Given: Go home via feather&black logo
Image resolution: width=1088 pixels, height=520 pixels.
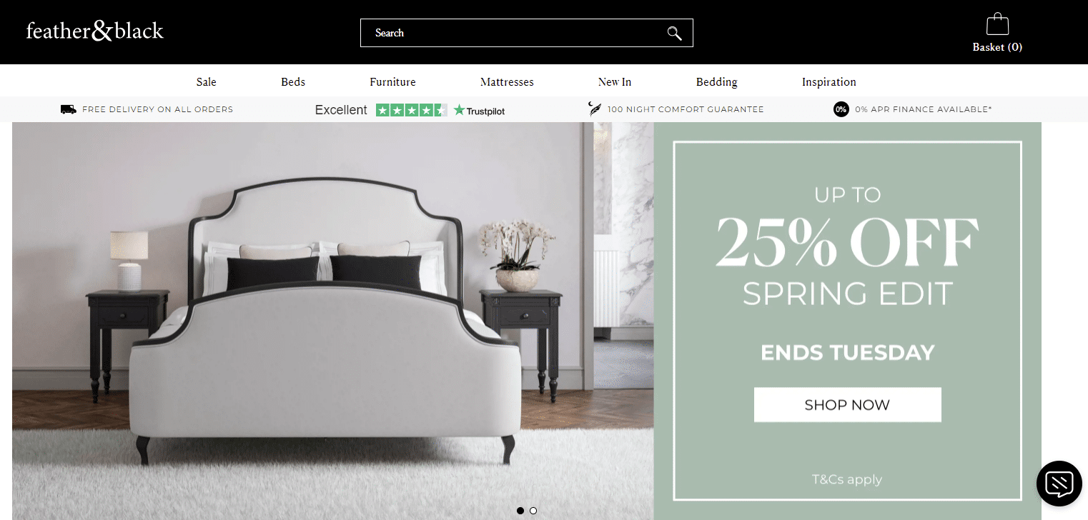Looking at the screenshot, I should [x=95, y=31].
